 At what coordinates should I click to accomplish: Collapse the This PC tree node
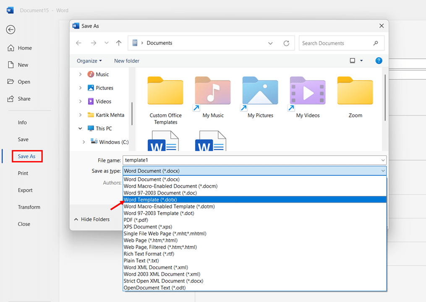[80, 128]
